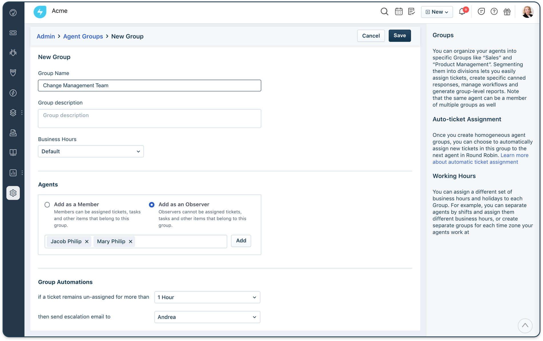The width and height of the screenshot is (543, 341).
Task: Select the Add as an Observer radio button
Action: pyautogui.click(x=152, y=204)
